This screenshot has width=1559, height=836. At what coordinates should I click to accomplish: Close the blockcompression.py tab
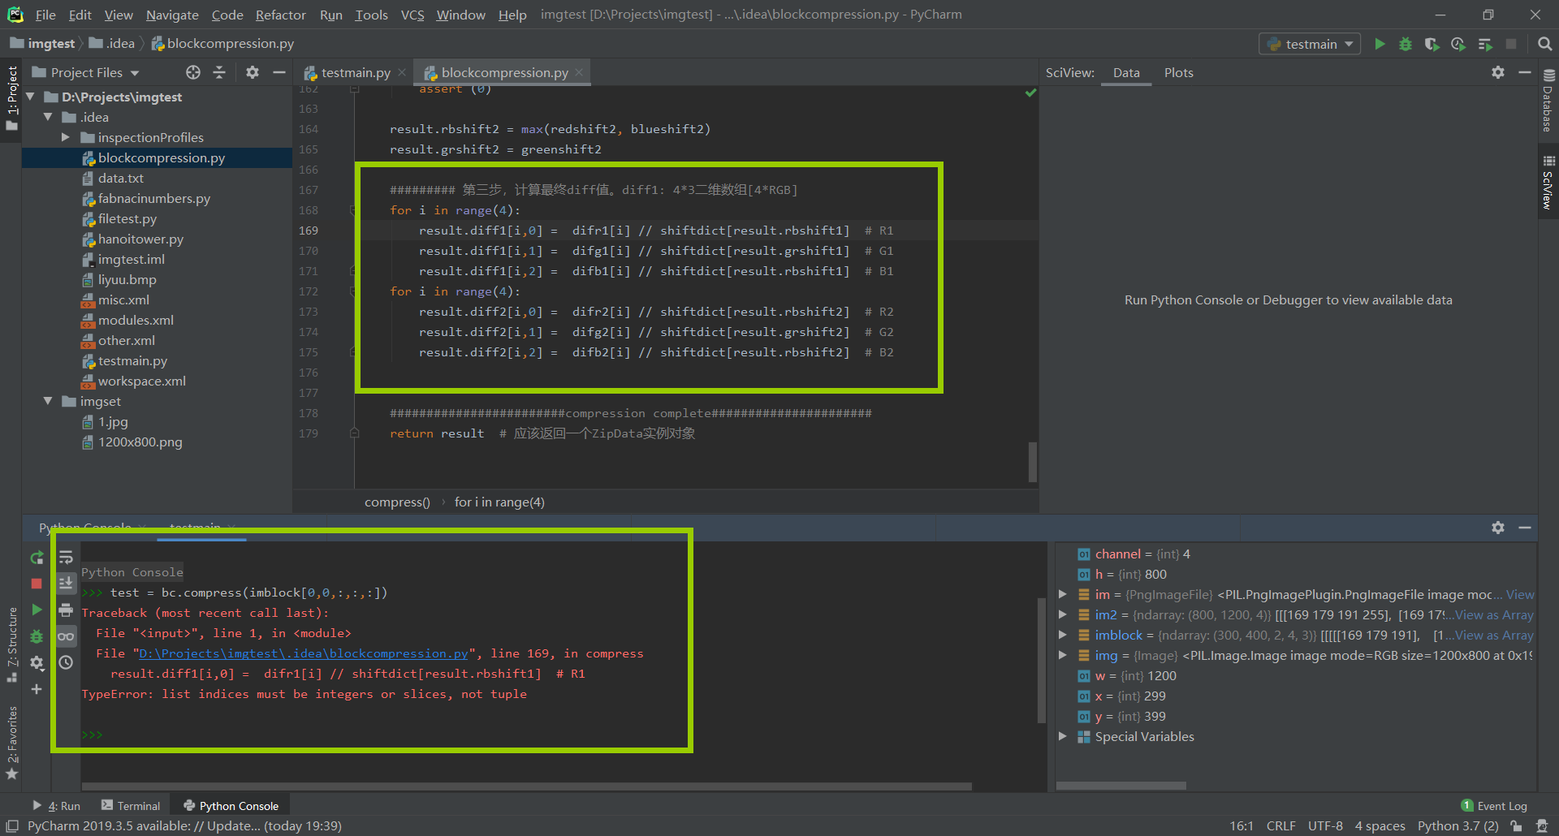(x=579, y=73)
